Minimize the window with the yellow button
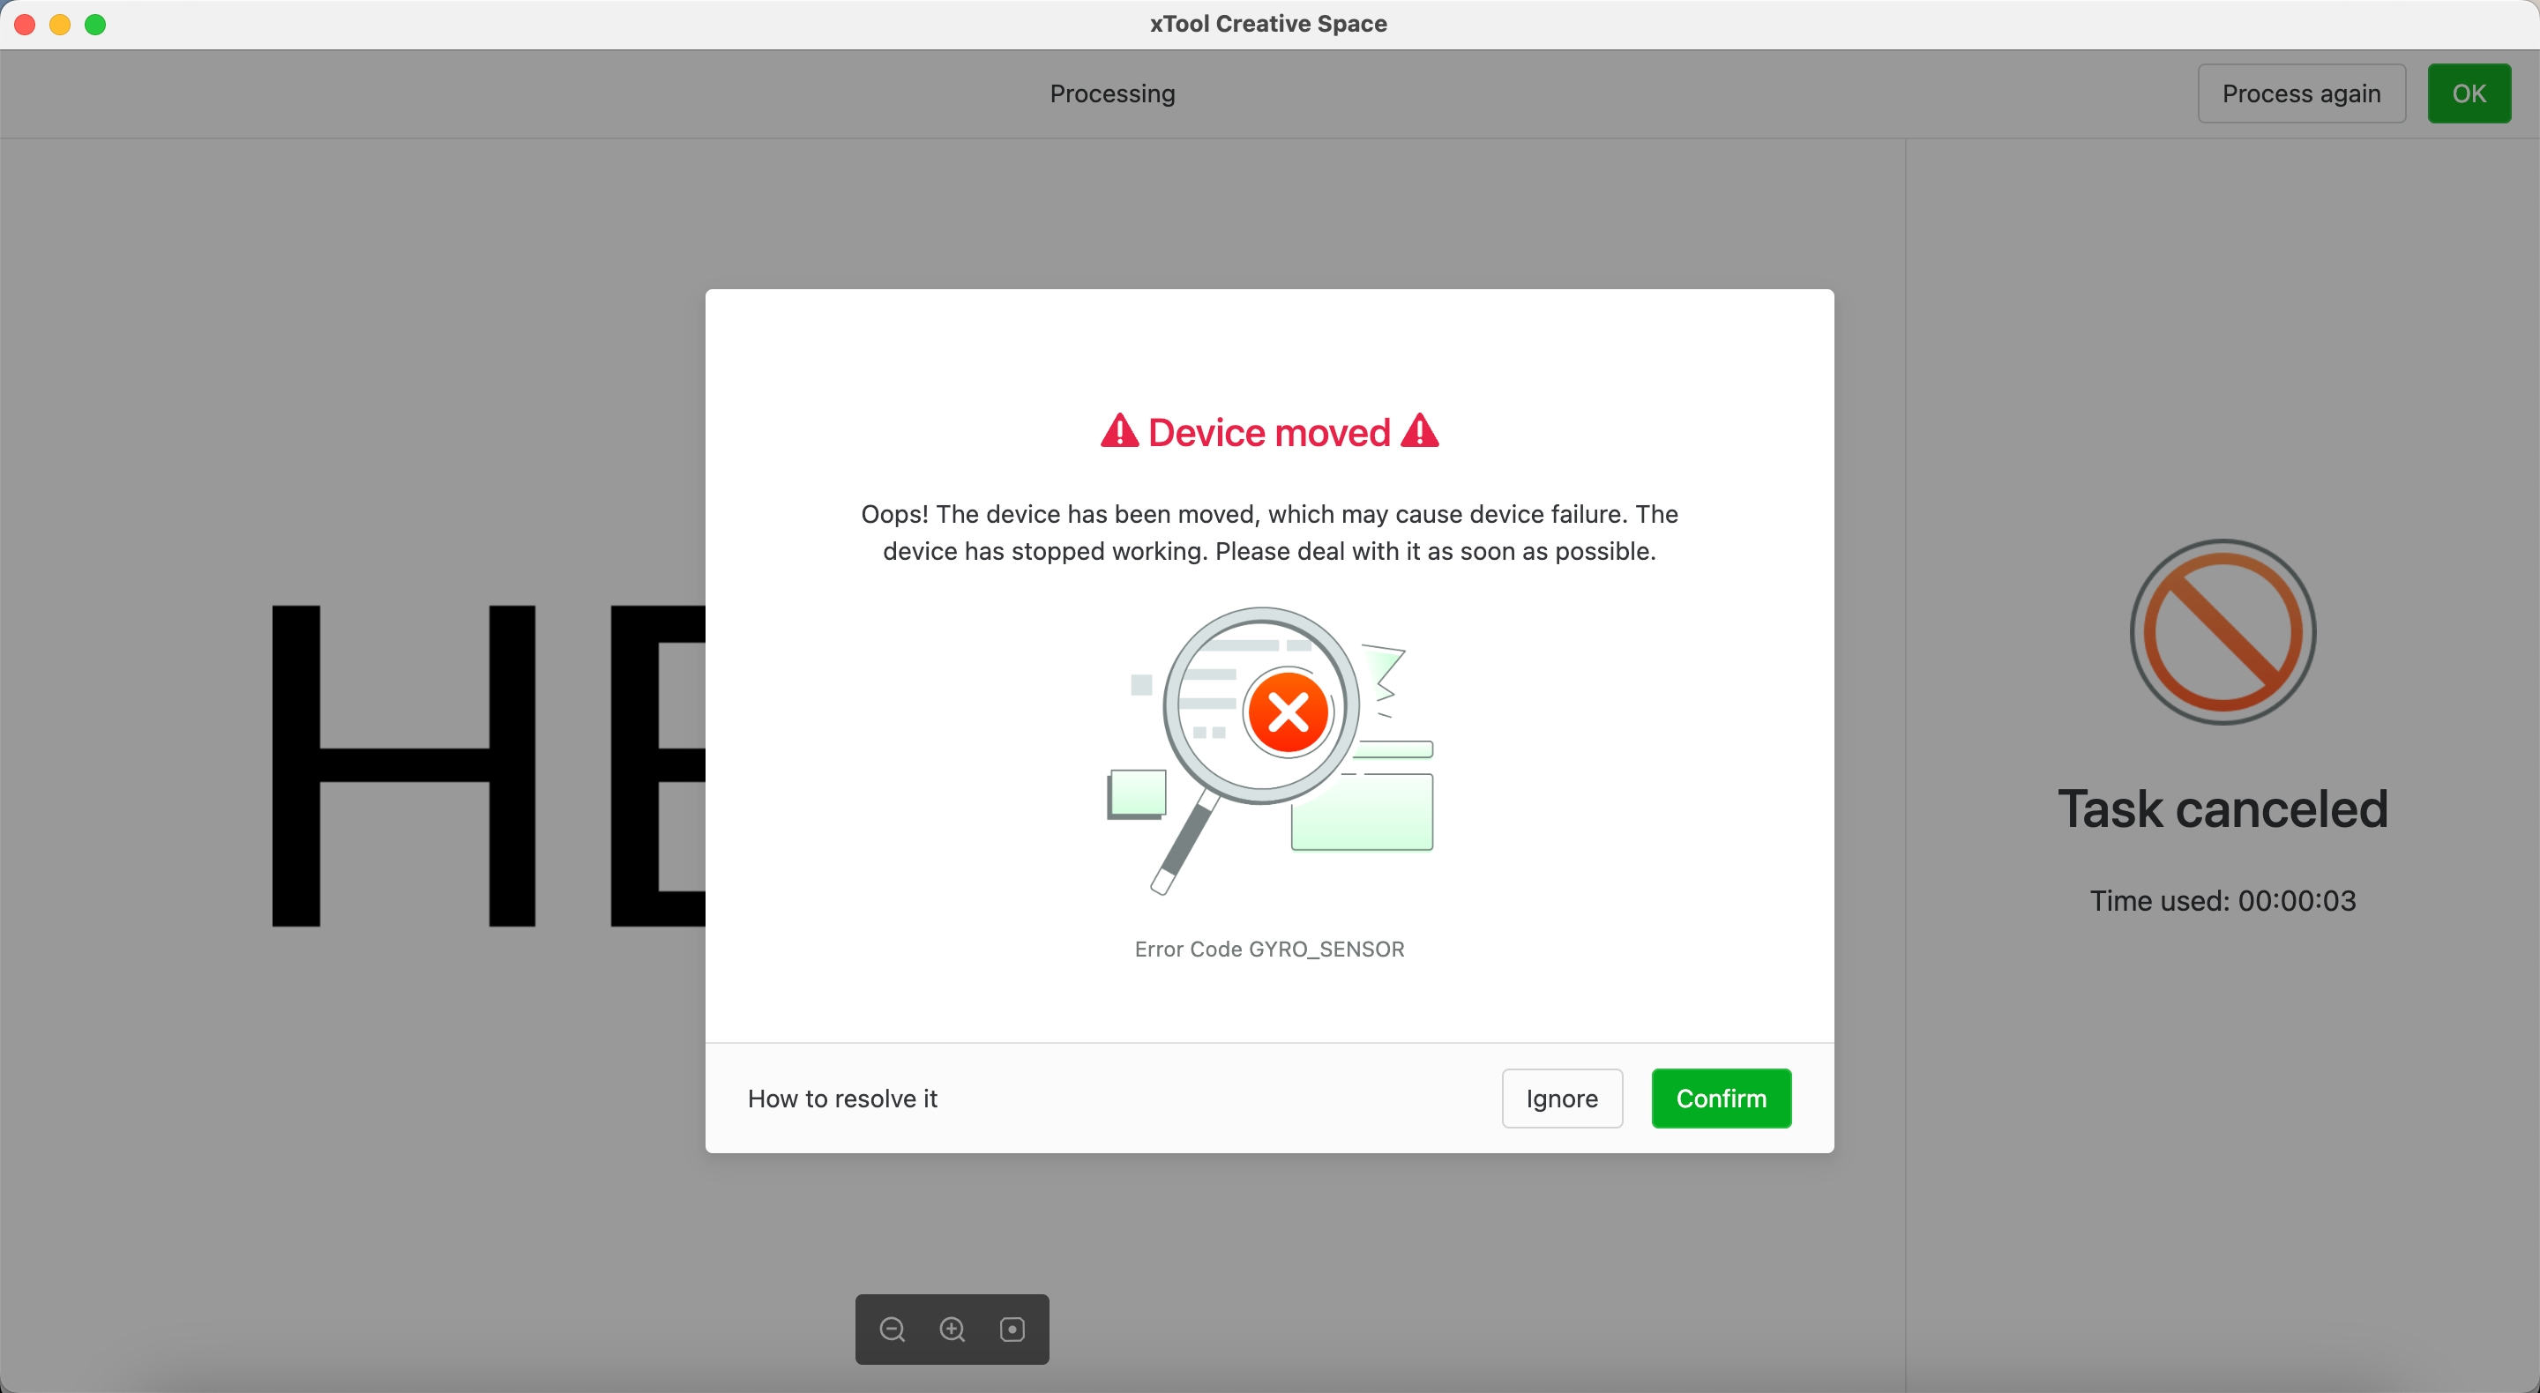 click(x=60, y=25)
